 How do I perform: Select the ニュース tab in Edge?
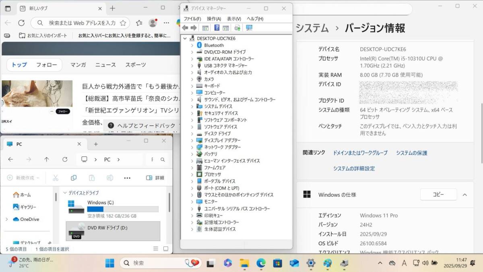[x=105, y=64]
